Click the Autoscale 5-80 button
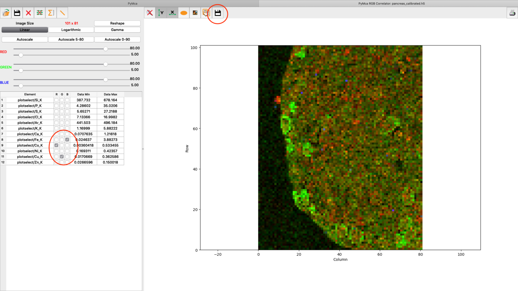 71,39
